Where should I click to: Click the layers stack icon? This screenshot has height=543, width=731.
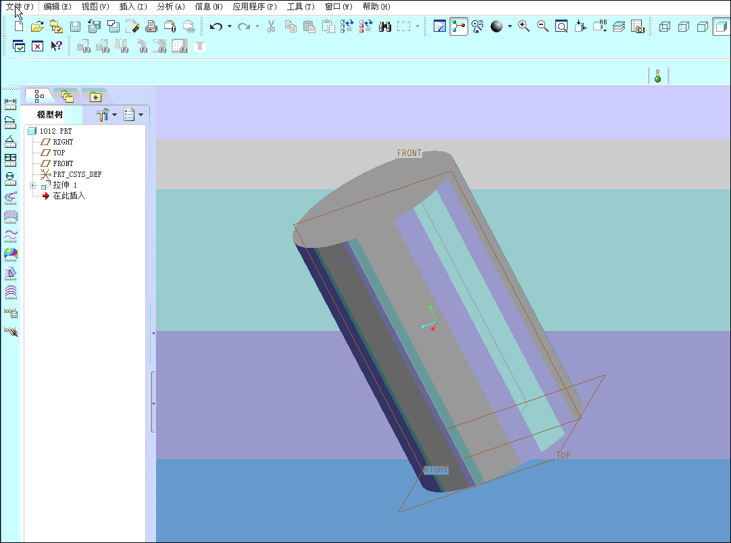click(x=619, y=26)
